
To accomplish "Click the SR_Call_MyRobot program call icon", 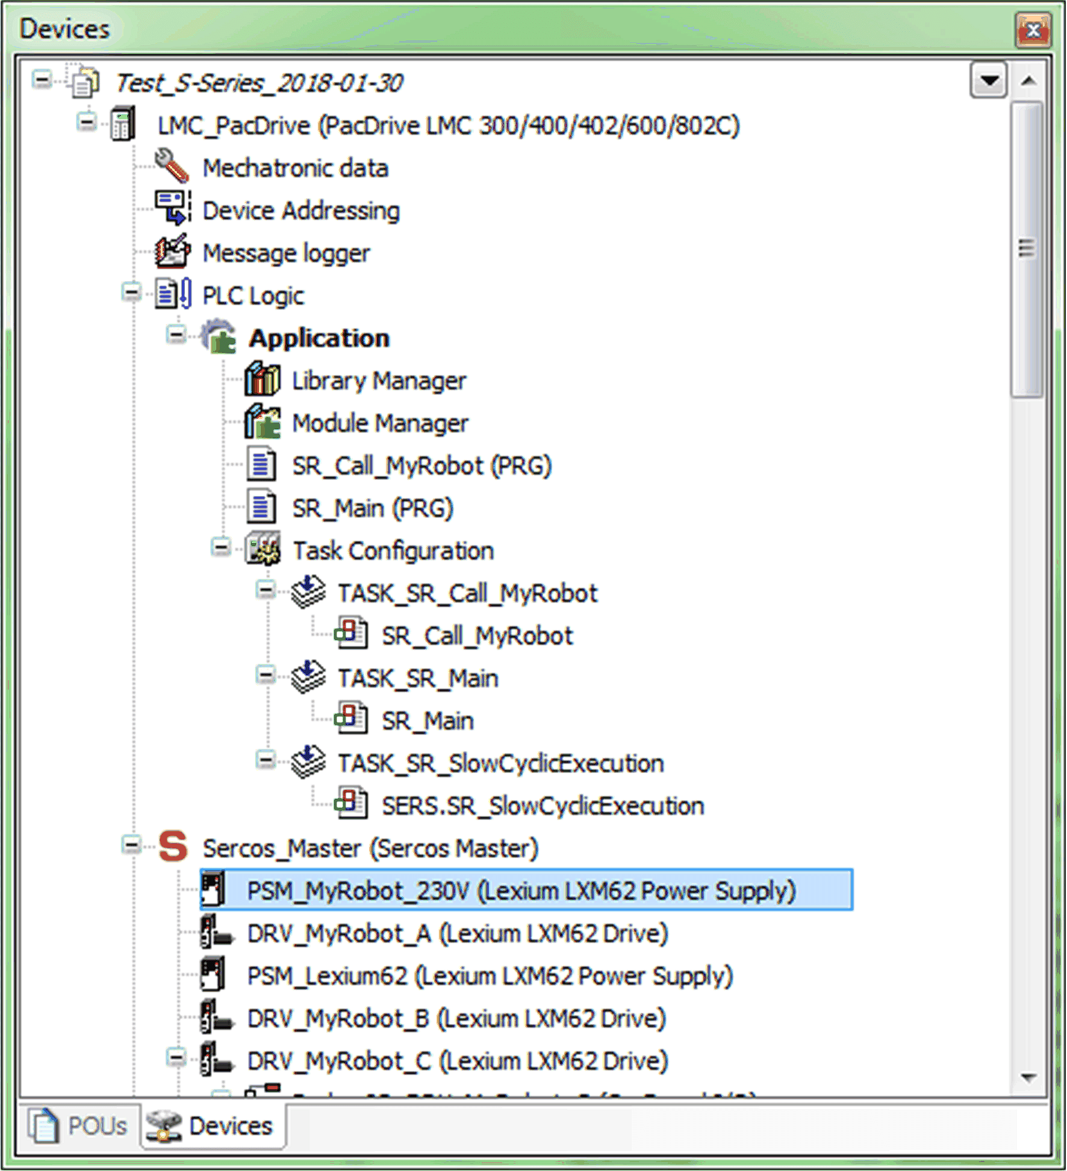I will (352, 634).
